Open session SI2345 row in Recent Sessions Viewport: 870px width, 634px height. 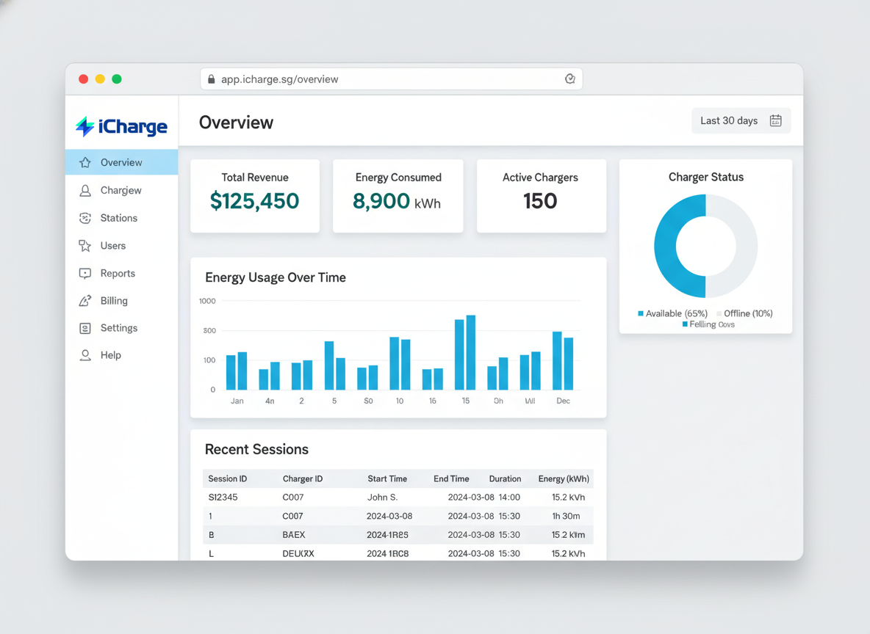[398, 497]
